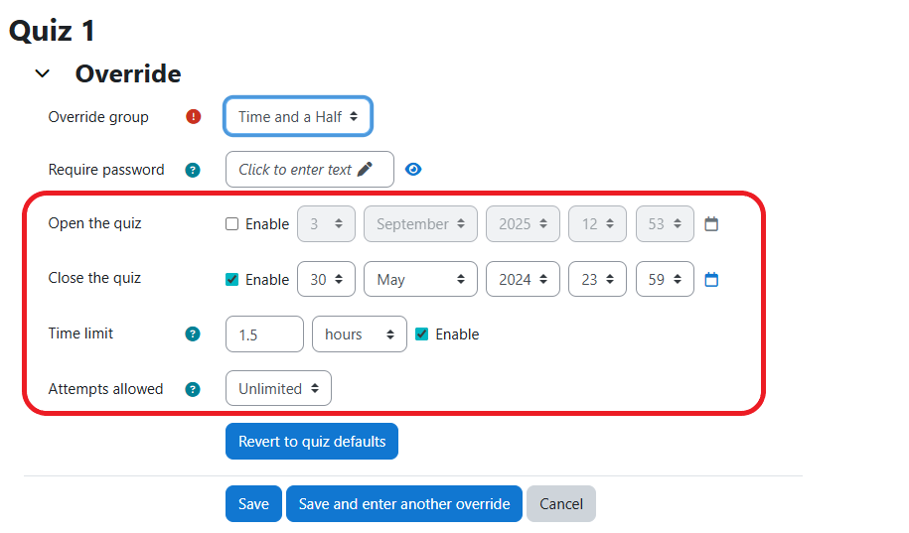The width and height of the screenshot is (909, 533).
Task: Click the Attempts allowed help icon
Action: tap(193, 389)
